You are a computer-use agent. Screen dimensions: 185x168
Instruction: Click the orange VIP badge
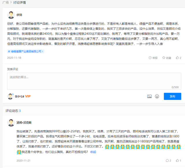[x=28, y=96]
